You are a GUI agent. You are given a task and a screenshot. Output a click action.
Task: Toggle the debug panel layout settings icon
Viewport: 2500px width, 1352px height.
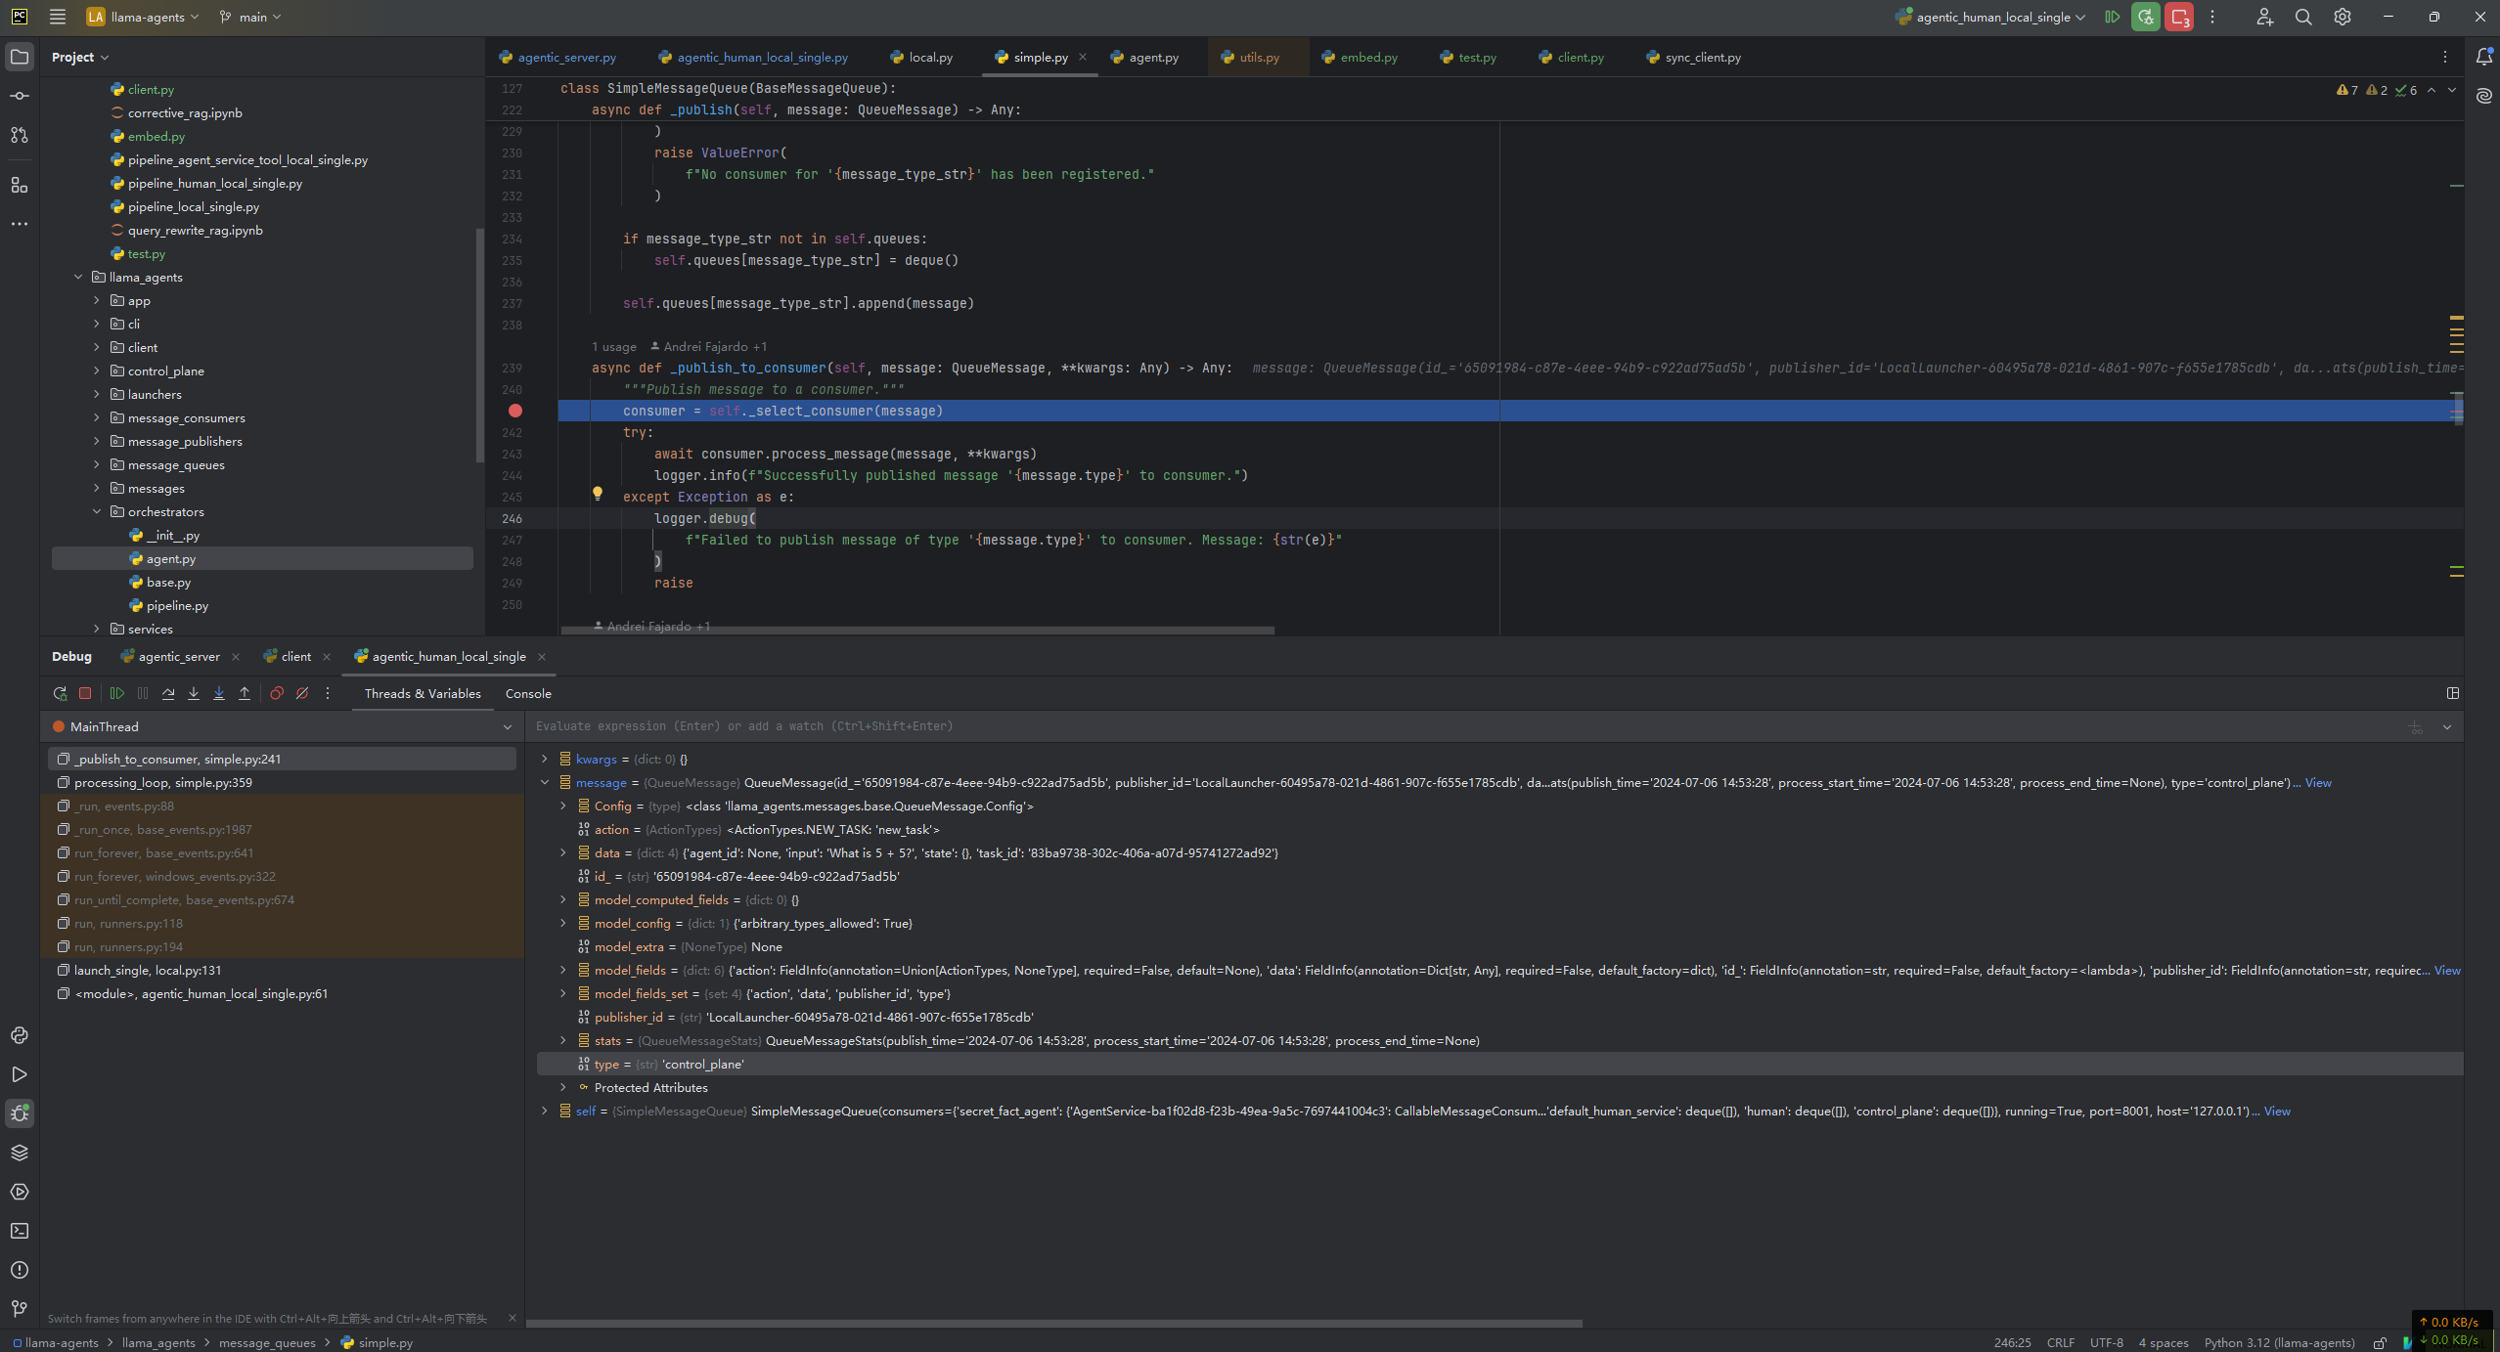pyautogui.click(x=2452, y=693)
